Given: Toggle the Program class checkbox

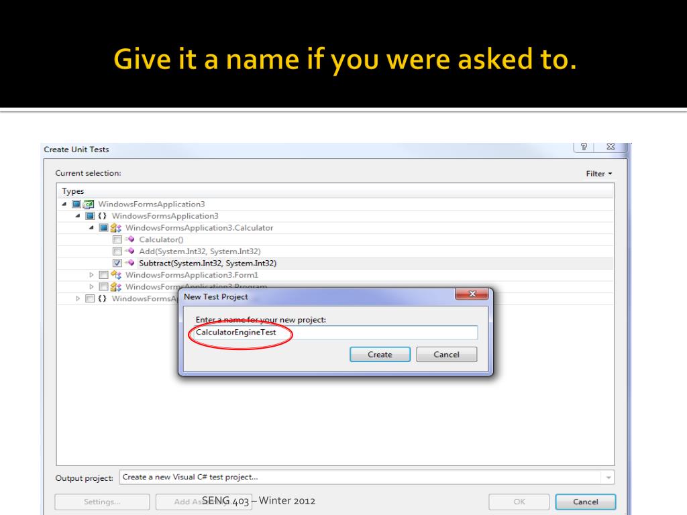Looking at the screenshot, I should tap(103, 287).
